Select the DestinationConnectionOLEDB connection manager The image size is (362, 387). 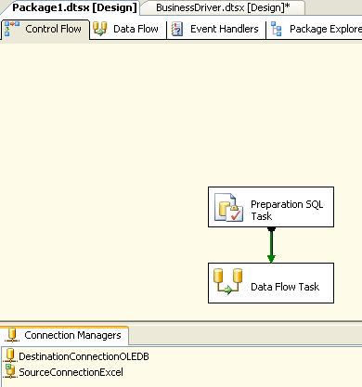[x=77, y=356]
